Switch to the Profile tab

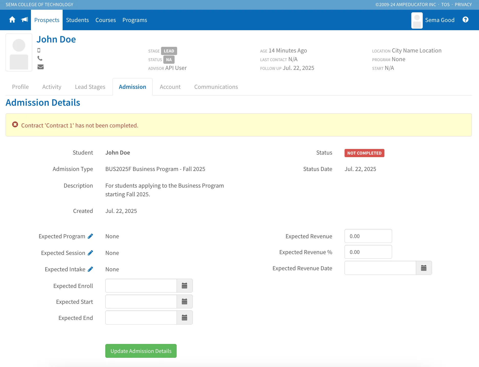20,87
